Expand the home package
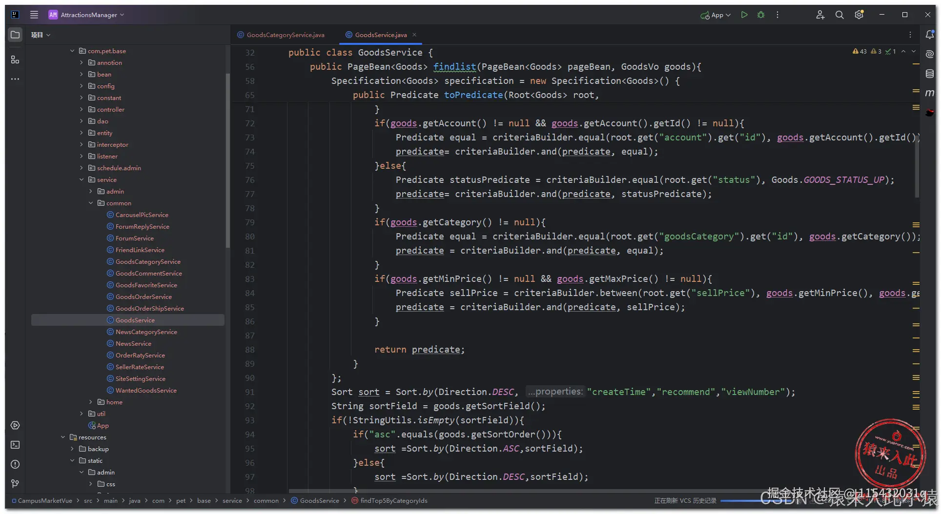This screenshot has width=941, height=514. click(91, 402)
